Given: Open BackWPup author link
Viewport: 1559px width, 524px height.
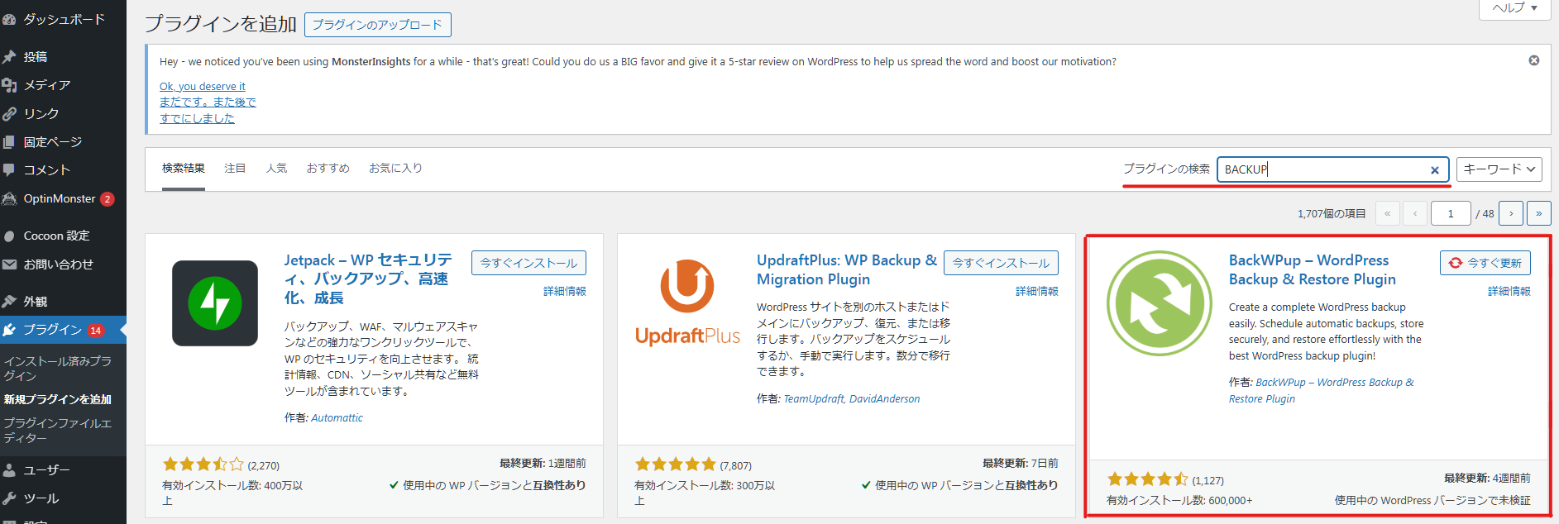Looking at the screenshot, I should 1322,391.
